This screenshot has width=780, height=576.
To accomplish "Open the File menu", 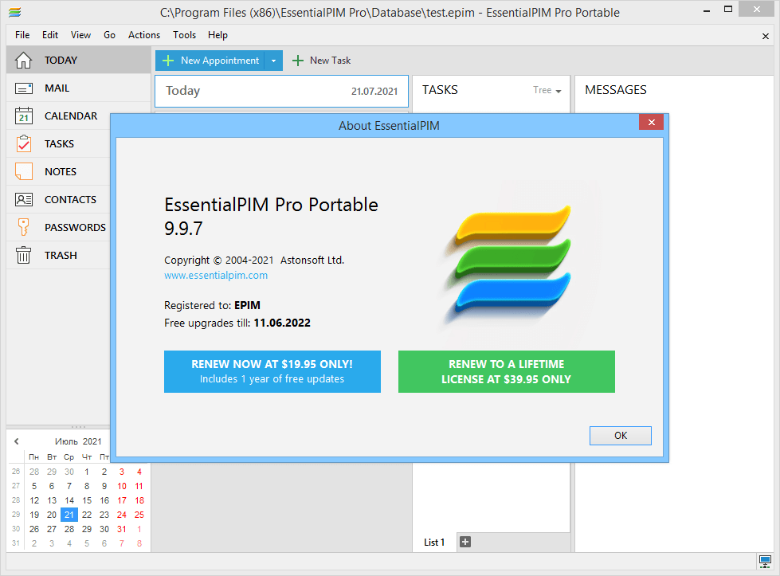I will pos(22,35).
